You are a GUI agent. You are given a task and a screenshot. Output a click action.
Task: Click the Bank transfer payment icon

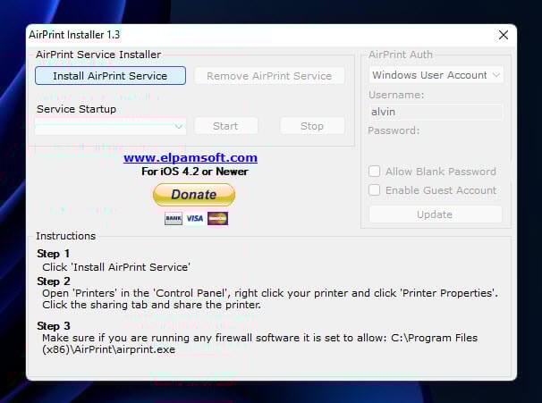[x=174, y=218]
